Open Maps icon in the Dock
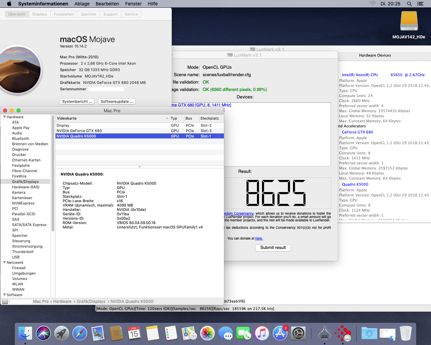The width and height of the screenshot is (431, 345). point(189,334)
